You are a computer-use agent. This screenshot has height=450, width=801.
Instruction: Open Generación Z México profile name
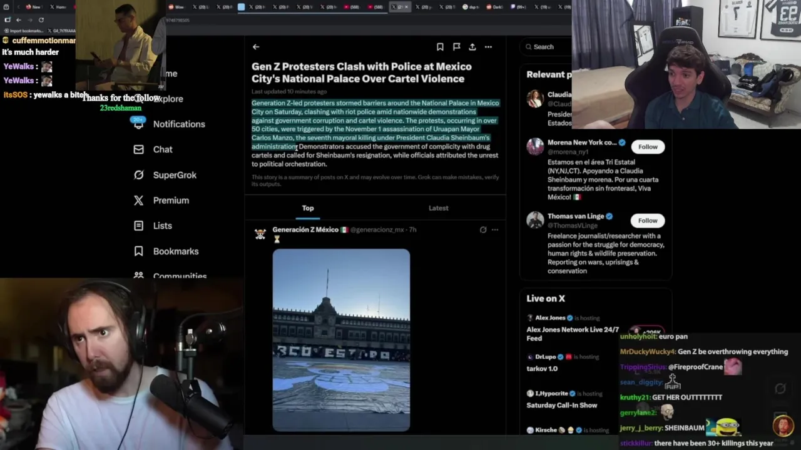pos(305,229)
